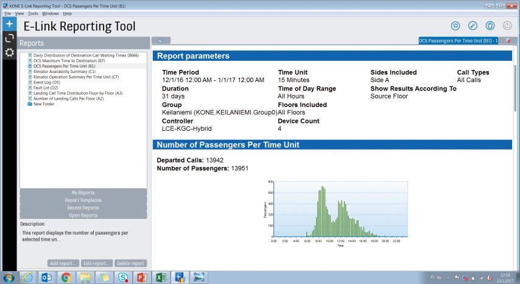Click the grayed export icon in top toolbar
The image size is (520, 284).
point(508,26)
